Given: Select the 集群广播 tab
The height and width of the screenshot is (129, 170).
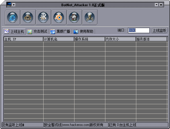Looking at the screenshot, I should [x=60, y=31].
